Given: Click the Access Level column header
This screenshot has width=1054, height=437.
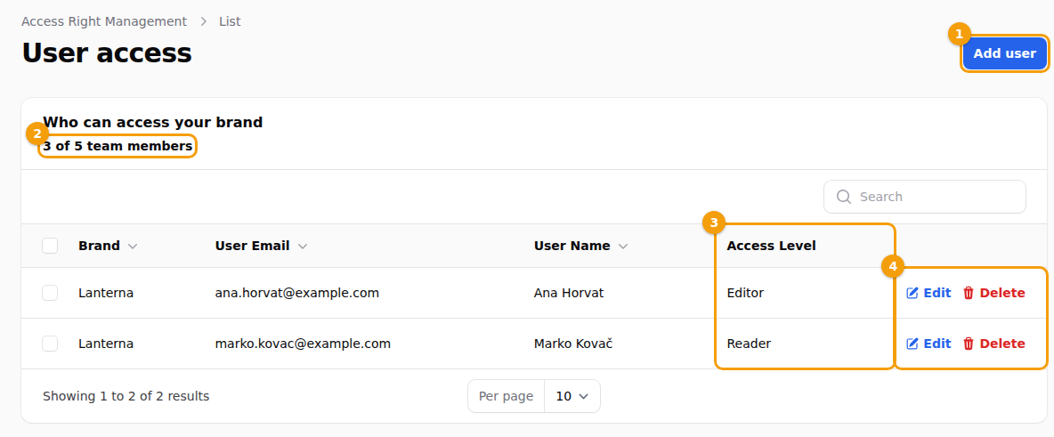Looking at the screenshot, I should 771,246.
